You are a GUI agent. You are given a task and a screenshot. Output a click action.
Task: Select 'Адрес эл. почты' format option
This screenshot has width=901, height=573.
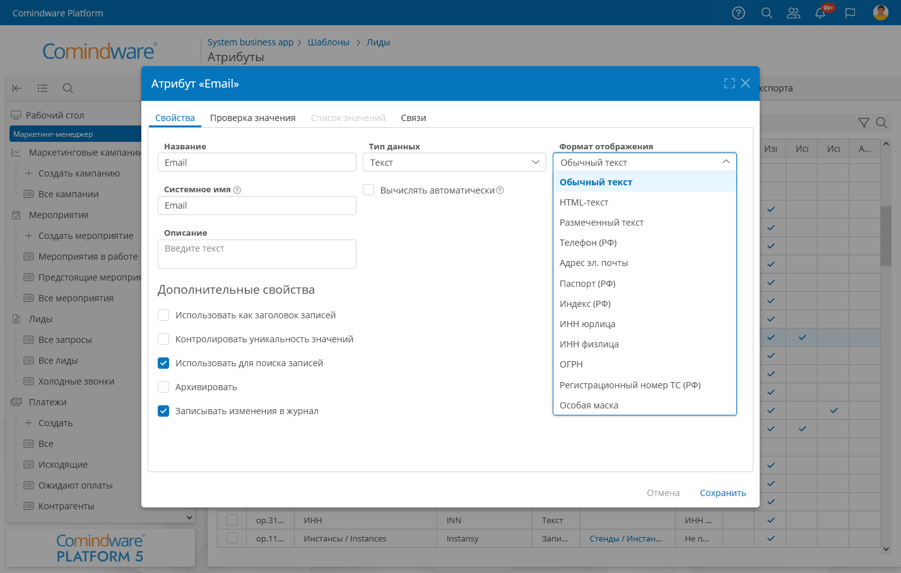click(594, 263)
